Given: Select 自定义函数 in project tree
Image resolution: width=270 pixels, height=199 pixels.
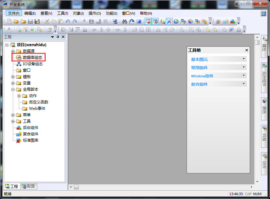Looking at the screenshot, I should 39,102.
